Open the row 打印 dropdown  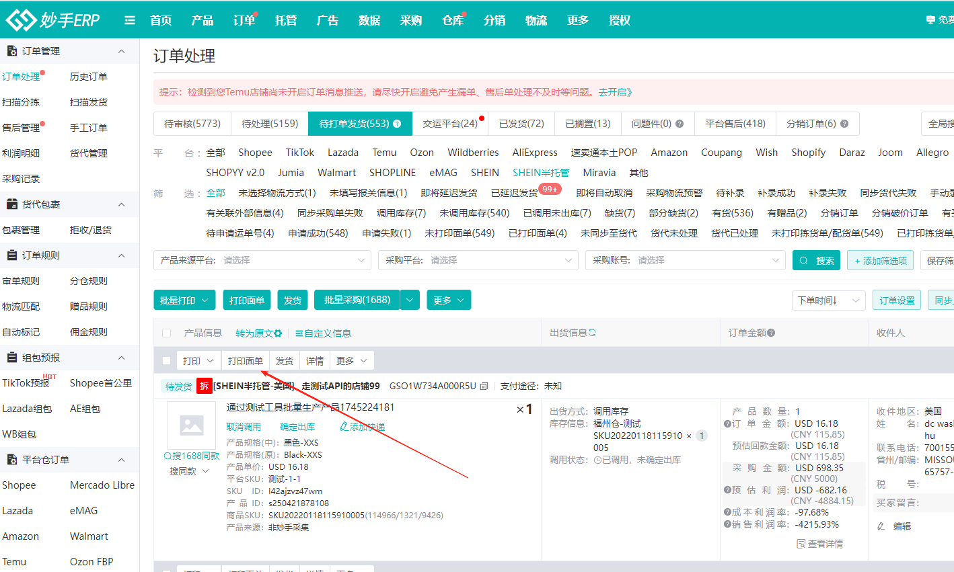199,361
